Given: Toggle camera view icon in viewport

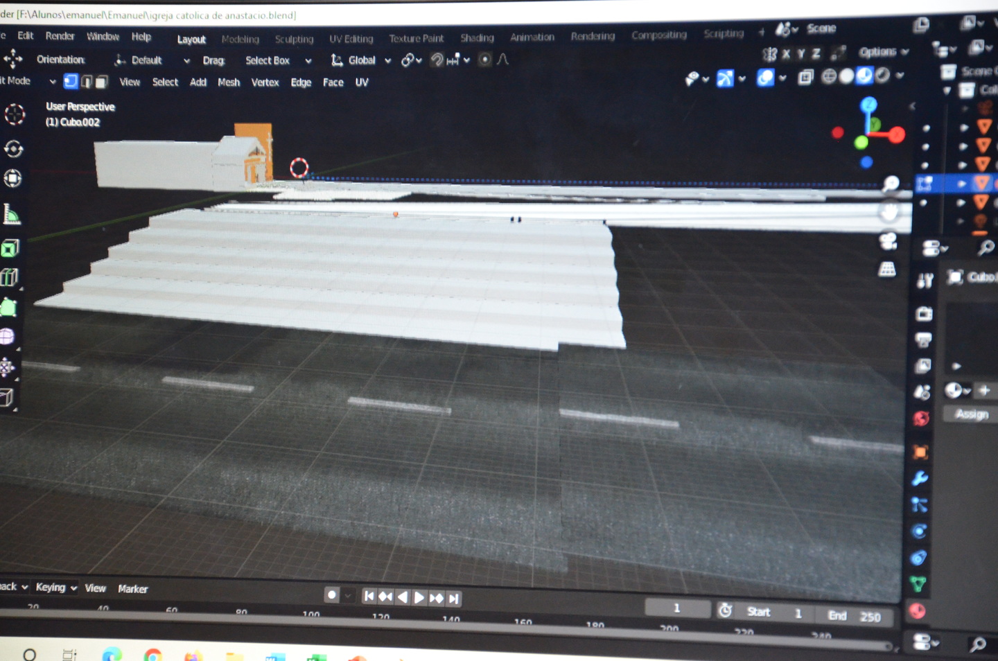Looking at the screenshot, I should [x=888, y=241].
